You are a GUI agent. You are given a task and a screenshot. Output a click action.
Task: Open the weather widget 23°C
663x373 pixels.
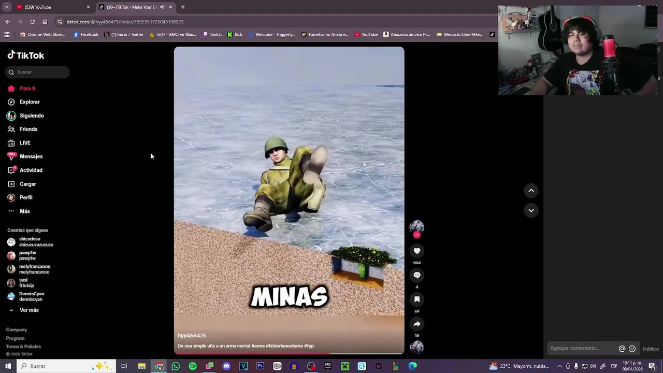[x=519, y=366]
